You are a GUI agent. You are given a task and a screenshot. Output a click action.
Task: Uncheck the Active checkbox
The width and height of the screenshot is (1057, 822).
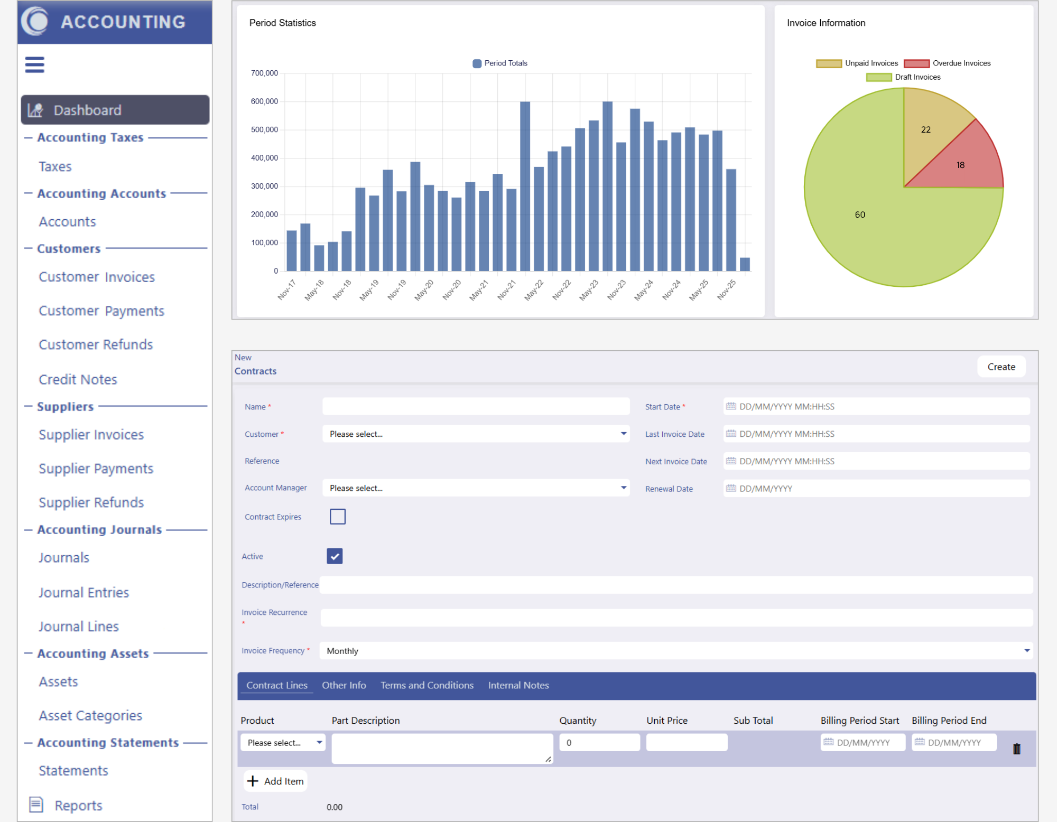[x=335, y=556]
